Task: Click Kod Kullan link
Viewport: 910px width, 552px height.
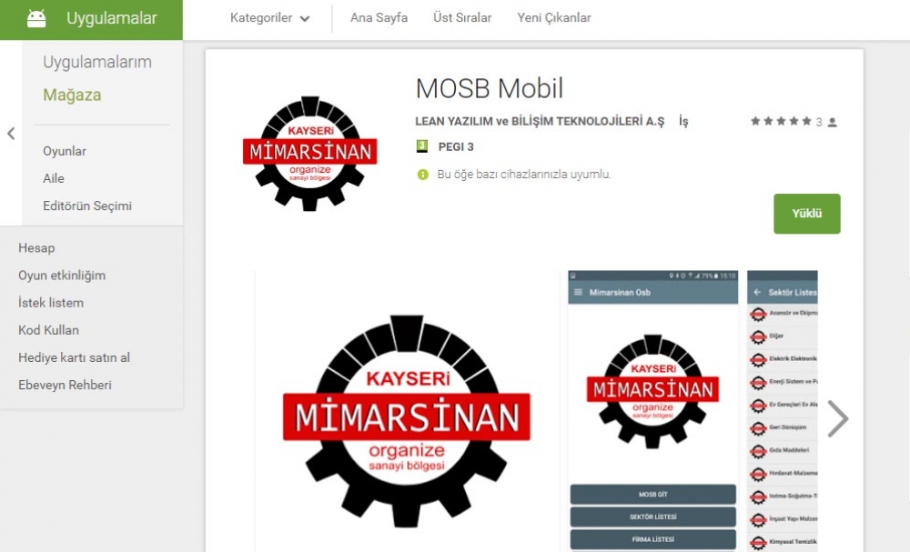Action: click(x=49, y=330)
